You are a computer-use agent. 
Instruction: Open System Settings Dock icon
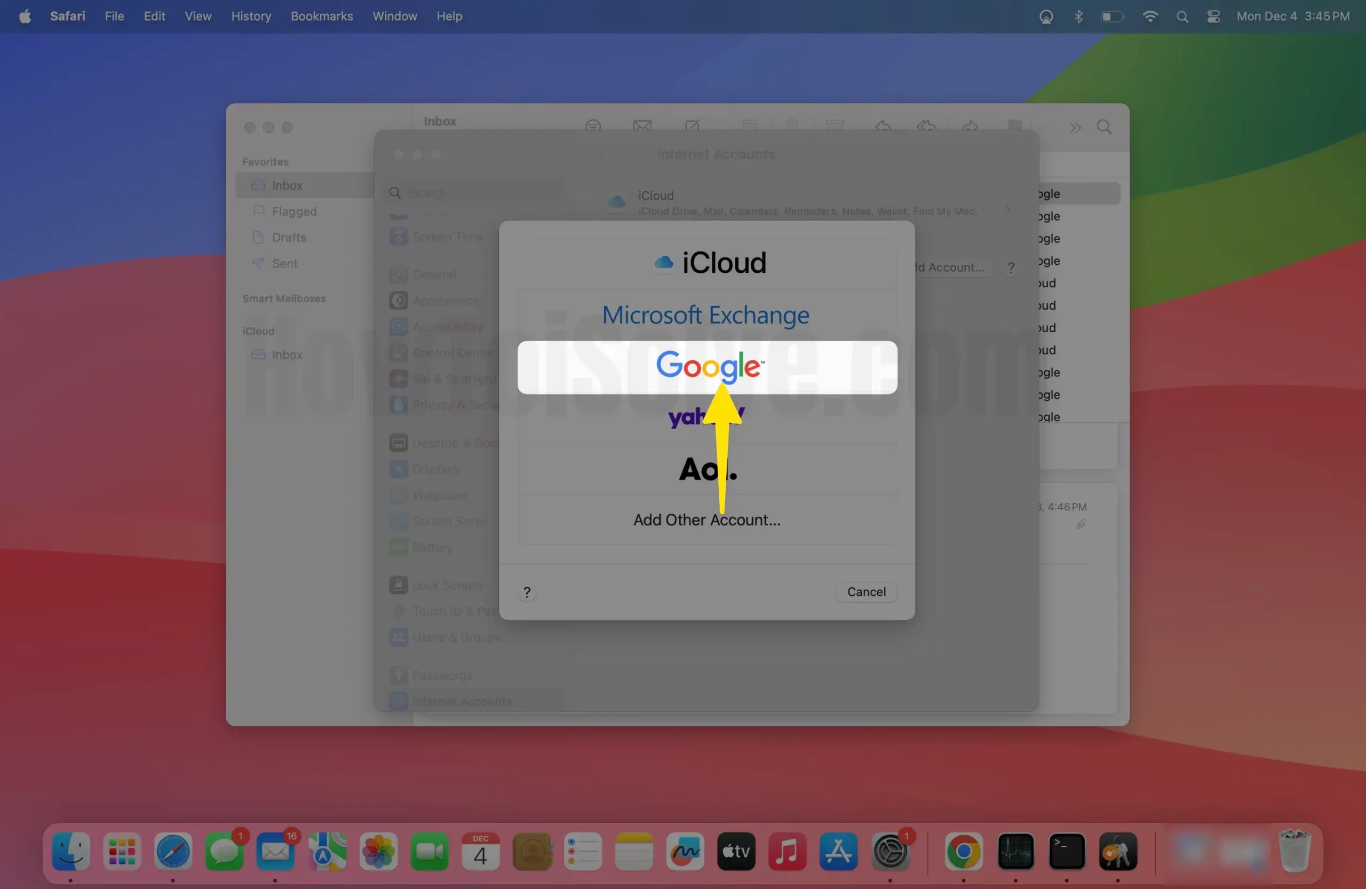[890, 851]
